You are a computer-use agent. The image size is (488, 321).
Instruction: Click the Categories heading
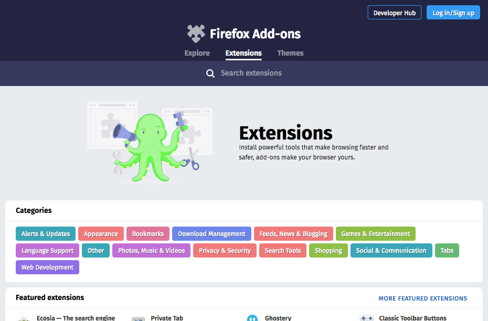pyautogui.click(x=34, y=210)
